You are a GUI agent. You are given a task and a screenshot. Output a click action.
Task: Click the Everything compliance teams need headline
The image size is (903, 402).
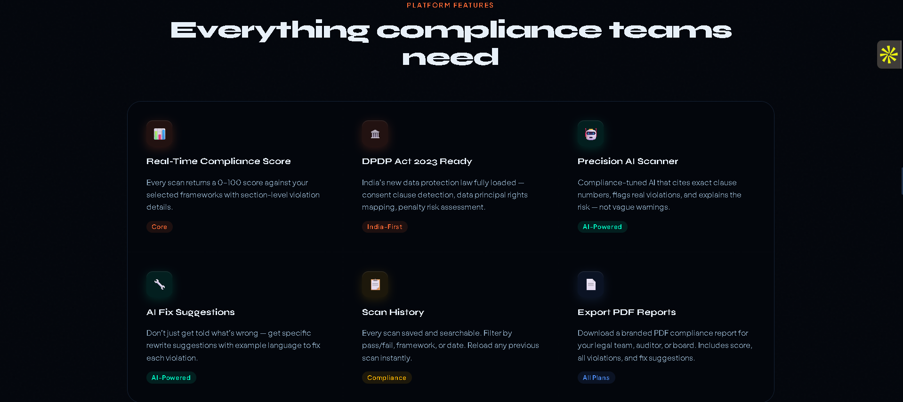(451, 44)
